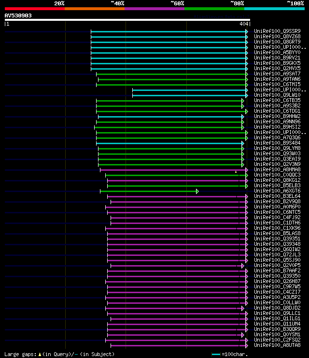Click UniRef100_B9HSI2 label
The width and height of the screenshot is (309, 358).
point(277,127)
